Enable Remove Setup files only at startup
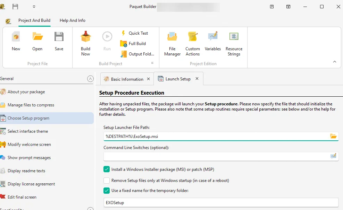This screenshot has width=343, height=210. click(x=107, y=181)
